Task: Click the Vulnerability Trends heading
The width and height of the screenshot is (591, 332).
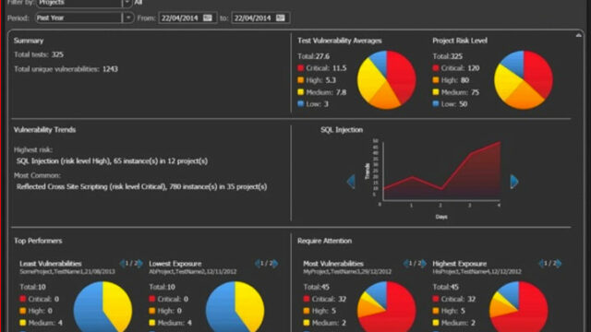Action: 44,129
